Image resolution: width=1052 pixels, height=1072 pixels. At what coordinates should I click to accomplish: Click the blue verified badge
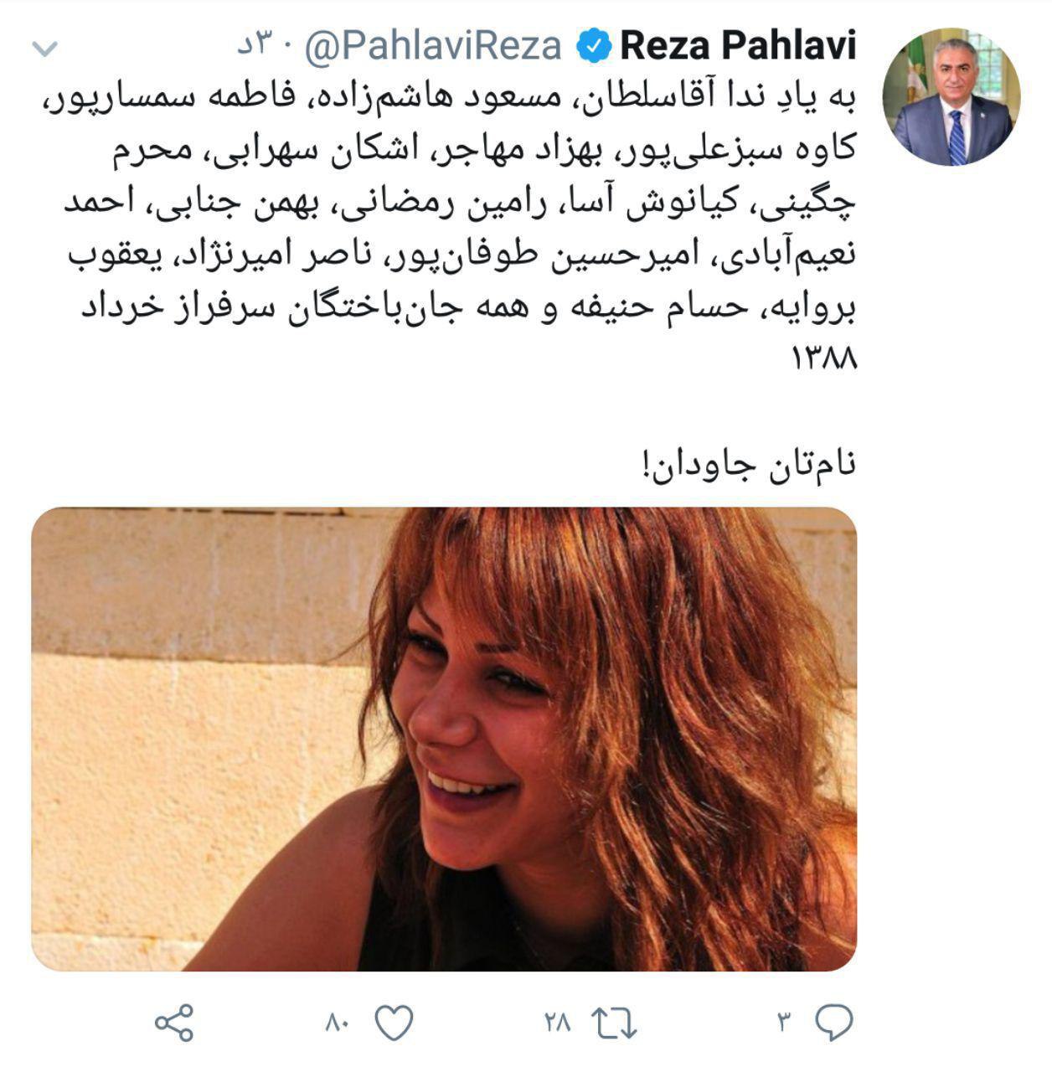(x=594, y=47)
